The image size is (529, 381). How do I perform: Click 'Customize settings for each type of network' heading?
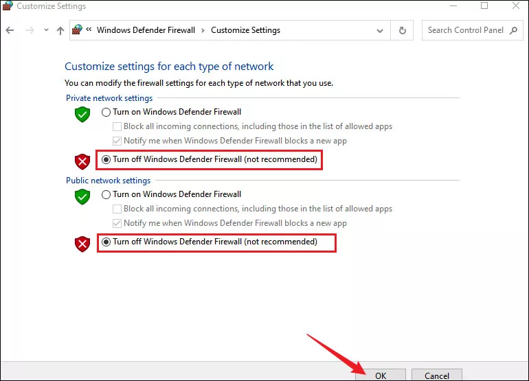[169, 67]
